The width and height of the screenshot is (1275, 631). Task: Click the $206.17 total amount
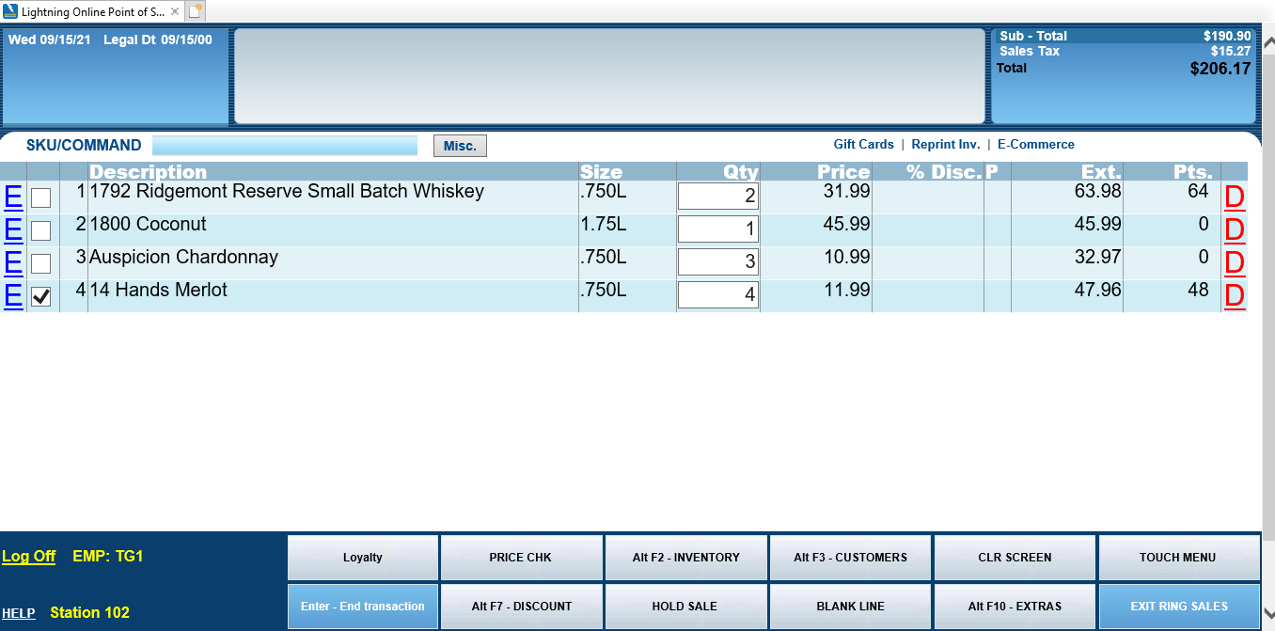1220,69
